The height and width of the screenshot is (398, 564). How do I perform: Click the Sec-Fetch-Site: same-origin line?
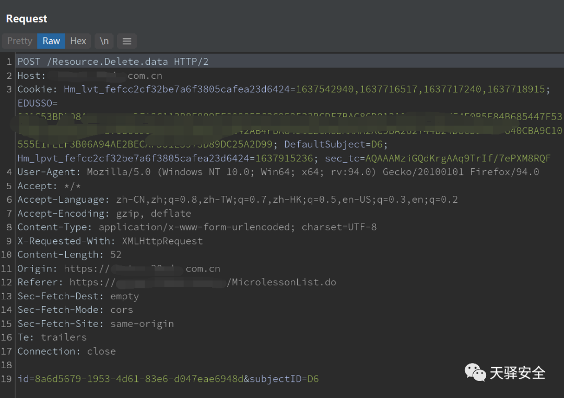[x=96, y=323]
